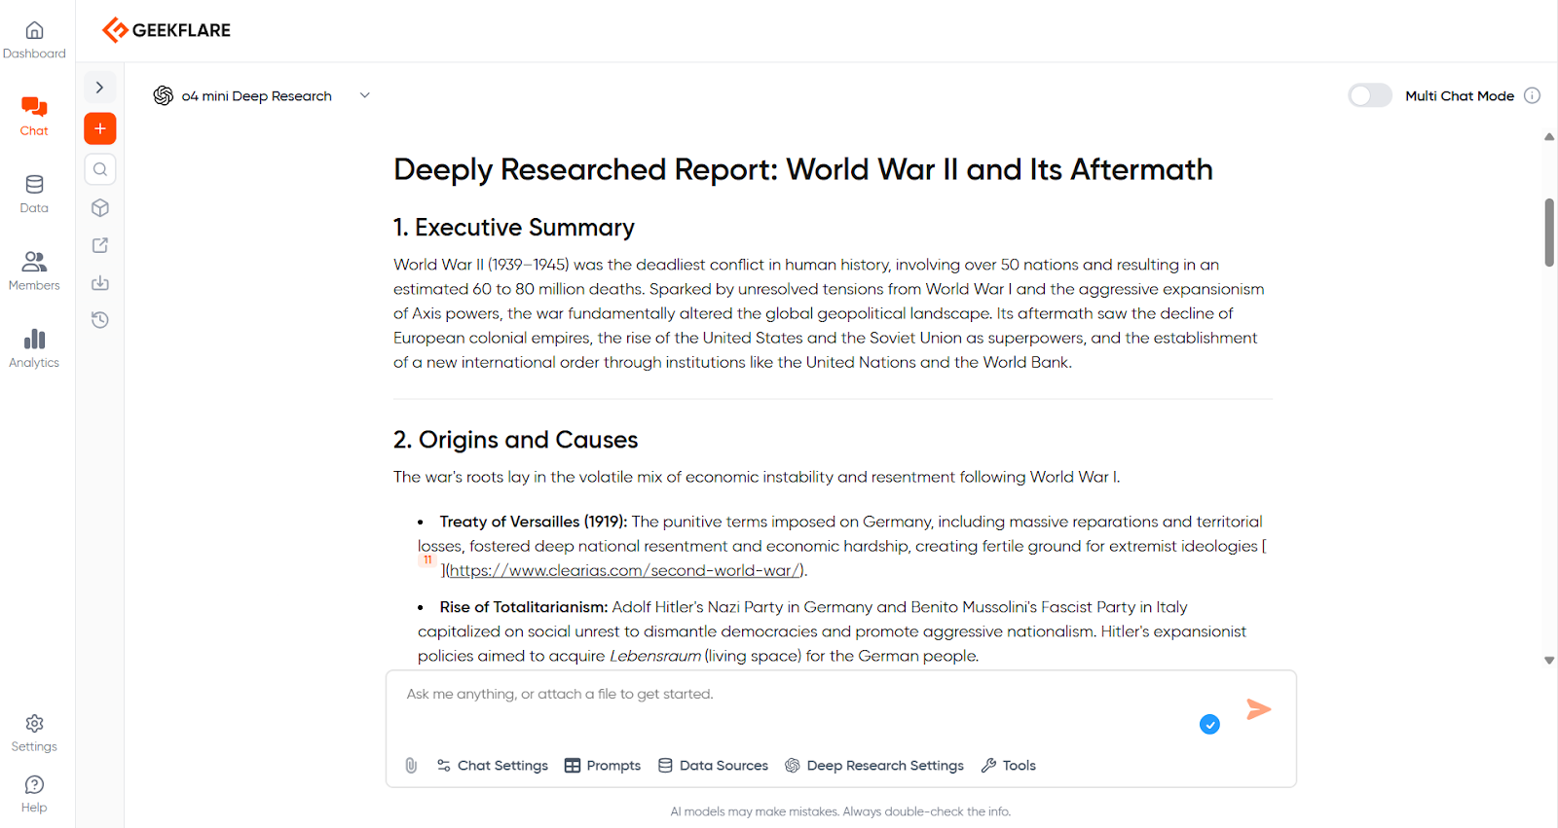This screenshot has width=1558, height=828.
Task: Expand the collapsed sidebar panel chevron
Action: (99, 88)
